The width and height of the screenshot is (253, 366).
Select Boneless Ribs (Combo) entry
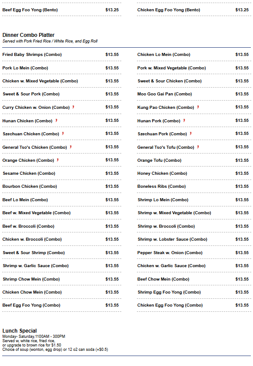pos(194,186)
